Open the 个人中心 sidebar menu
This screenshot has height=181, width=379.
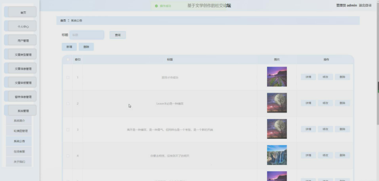(20, 26)
